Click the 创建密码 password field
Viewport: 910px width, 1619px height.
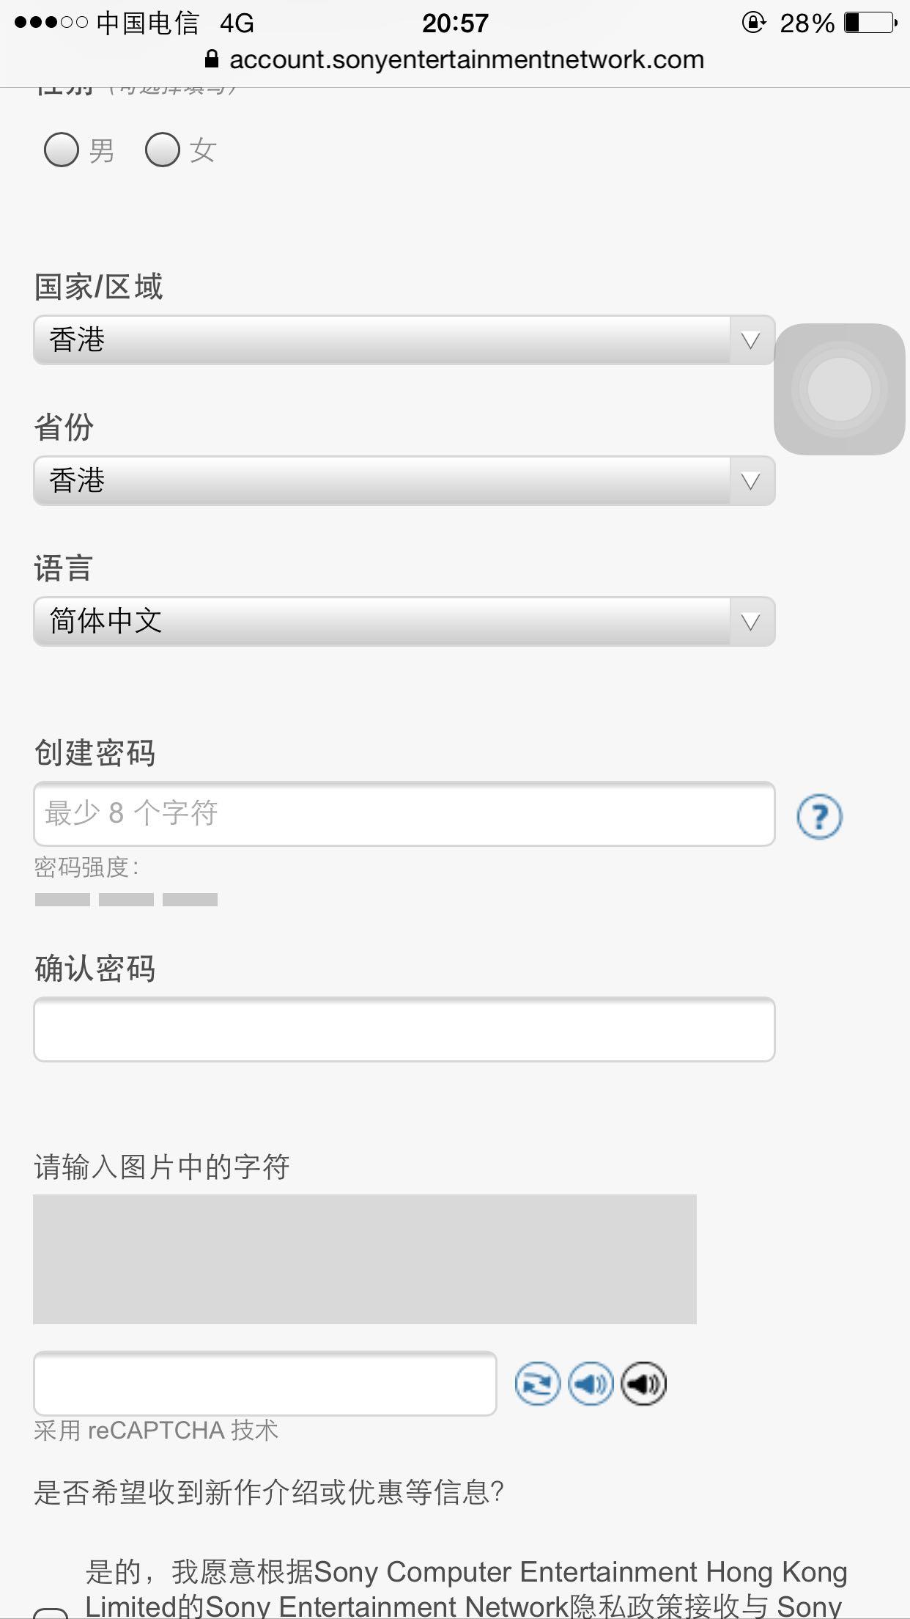(x=403, y=814)
